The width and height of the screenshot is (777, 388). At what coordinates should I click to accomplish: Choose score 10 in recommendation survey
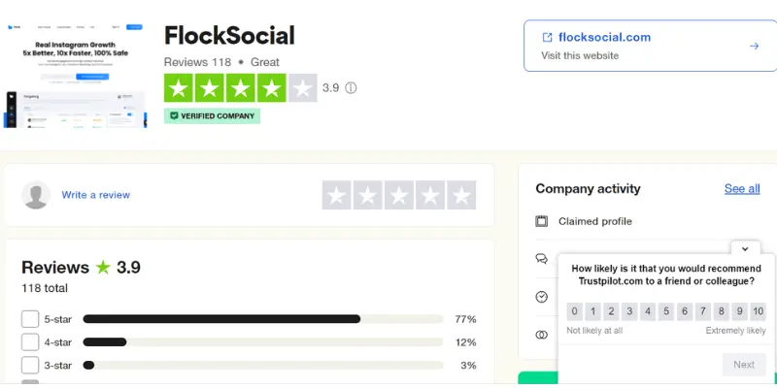tap(758, 311)
